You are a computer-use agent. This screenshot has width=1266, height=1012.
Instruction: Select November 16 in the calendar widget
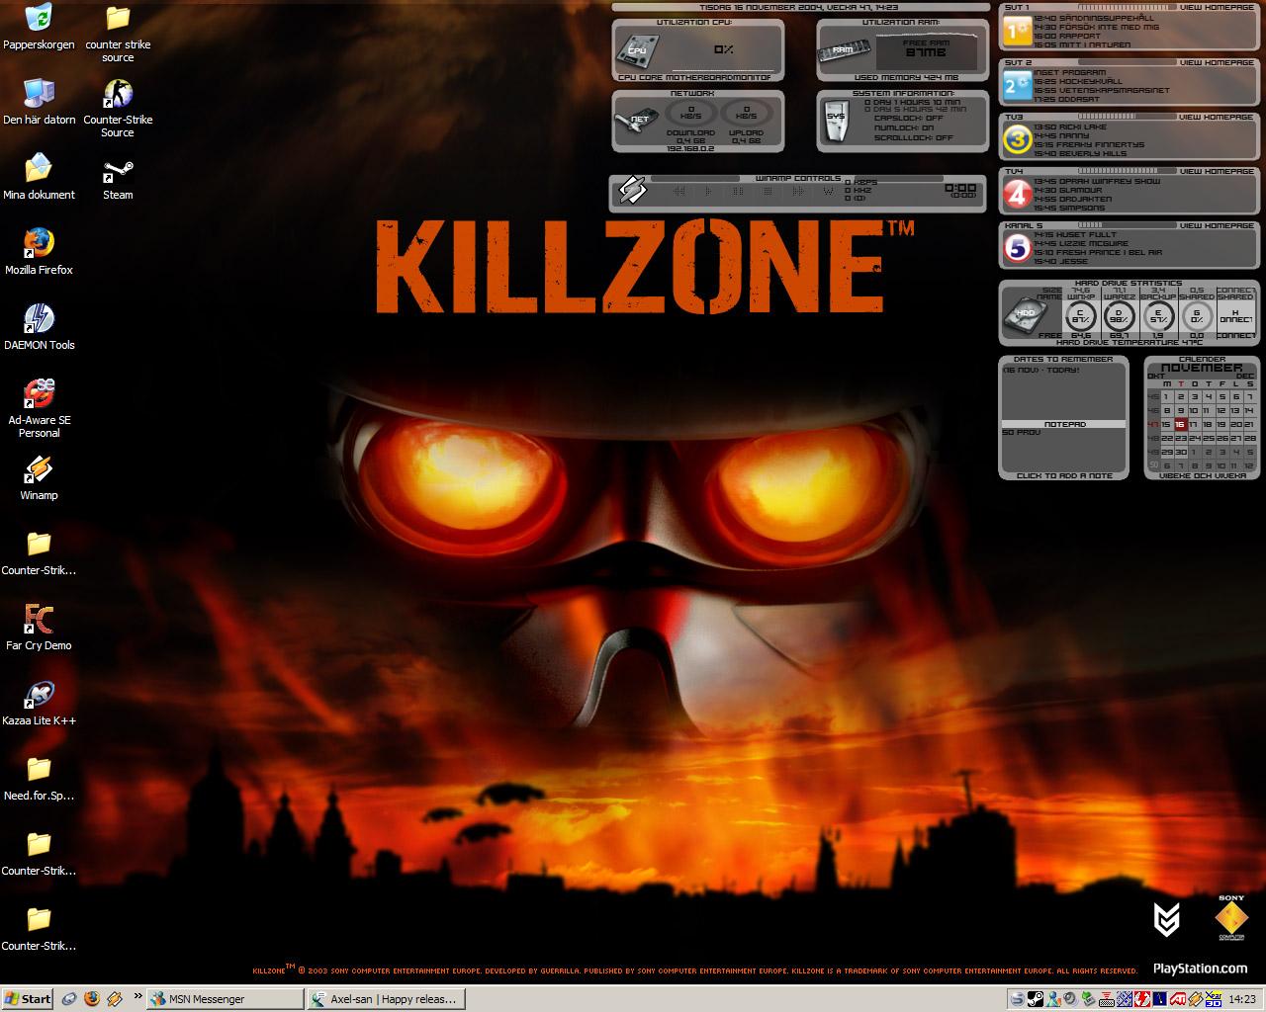[x=1180, y=424]
